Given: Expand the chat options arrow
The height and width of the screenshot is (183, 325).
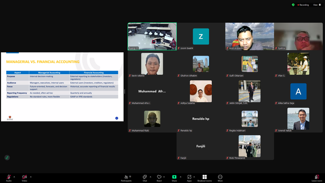Looking at the screenshot, I should [150, 177].
